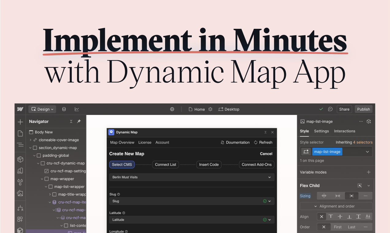Add a variable mode with plus icon

tap(369, 172)
